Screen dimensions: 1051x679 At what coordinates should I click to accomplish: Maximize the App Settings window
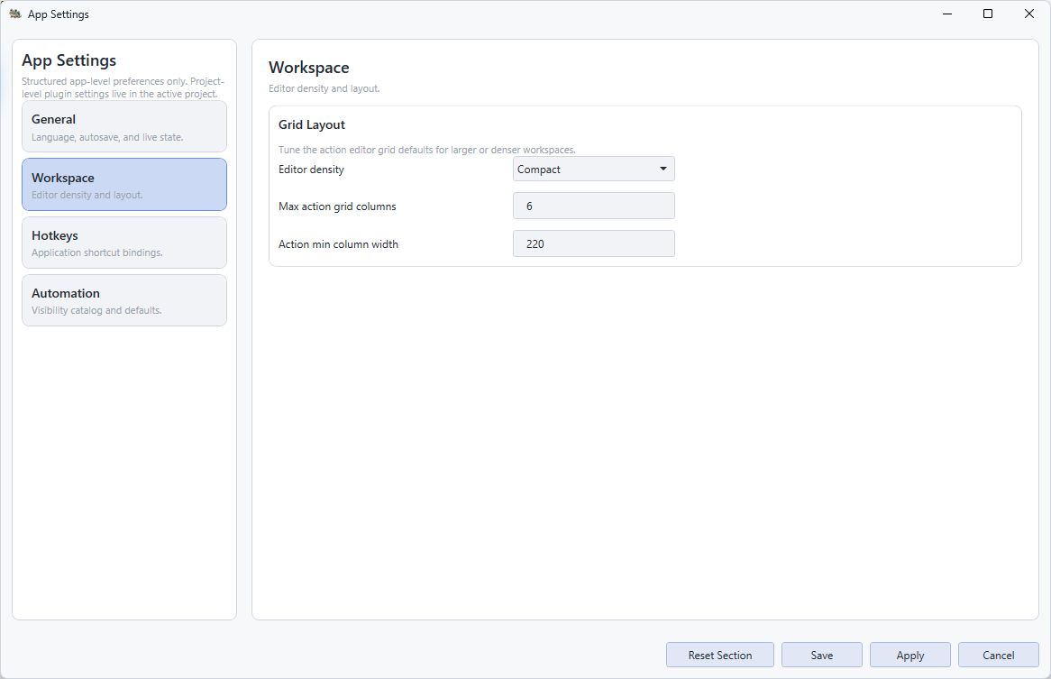tap(988, 14)
